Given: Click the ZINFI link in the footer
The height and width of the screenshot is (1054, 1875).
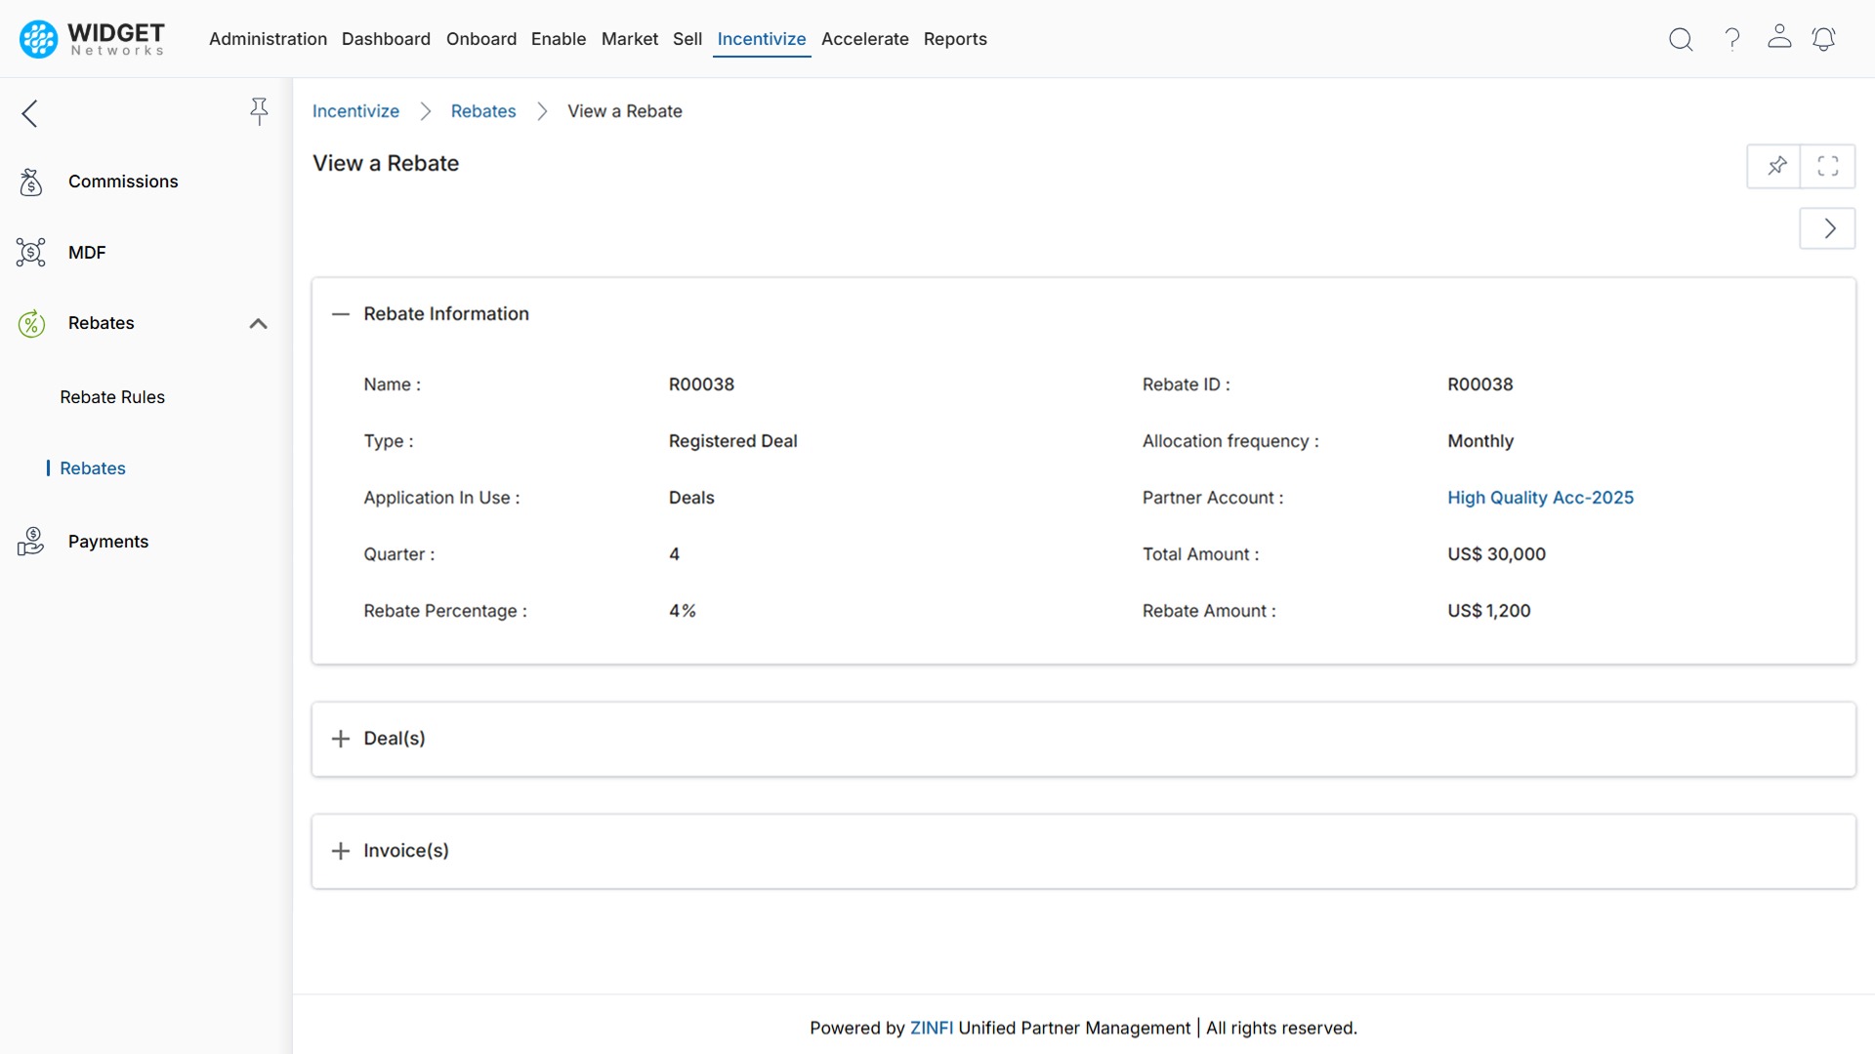Looking at the screenshot, I should [931, 1028].
